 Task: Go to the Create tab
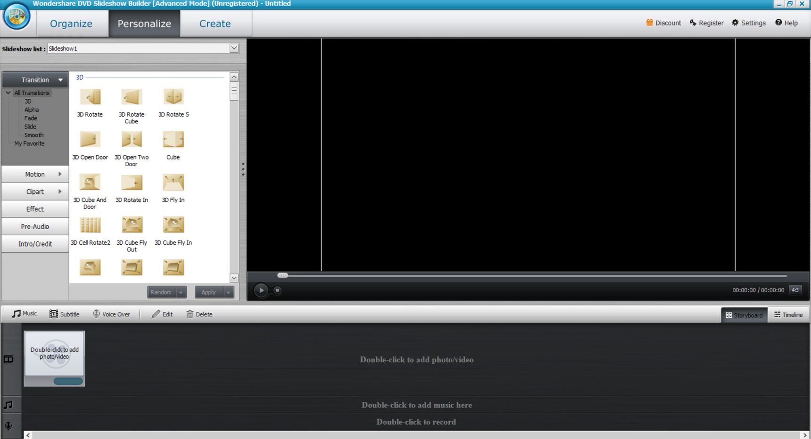pyautogui.click(x=215, y=24)
